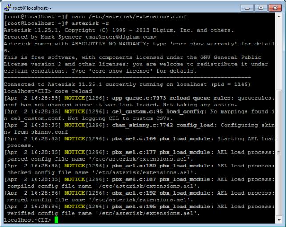Click 'cel_custom.c:95 load_config' text
This screenshot has height=227, width=286.
pyautogui.click(x=157, y=111)
